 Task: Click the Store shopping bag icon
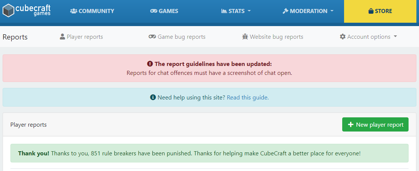click(371, 11)
